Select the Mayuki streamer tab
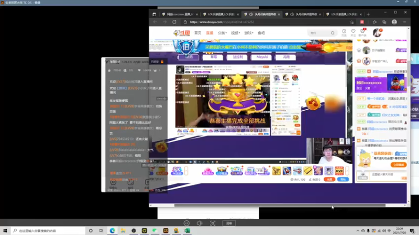 tap(262, 57)
